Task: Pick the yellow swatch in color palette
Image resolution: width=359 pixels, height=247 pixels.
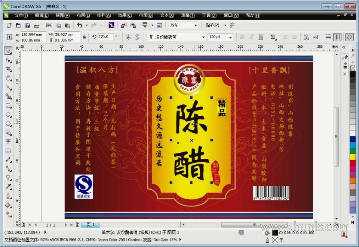Action: coord(353,157)
